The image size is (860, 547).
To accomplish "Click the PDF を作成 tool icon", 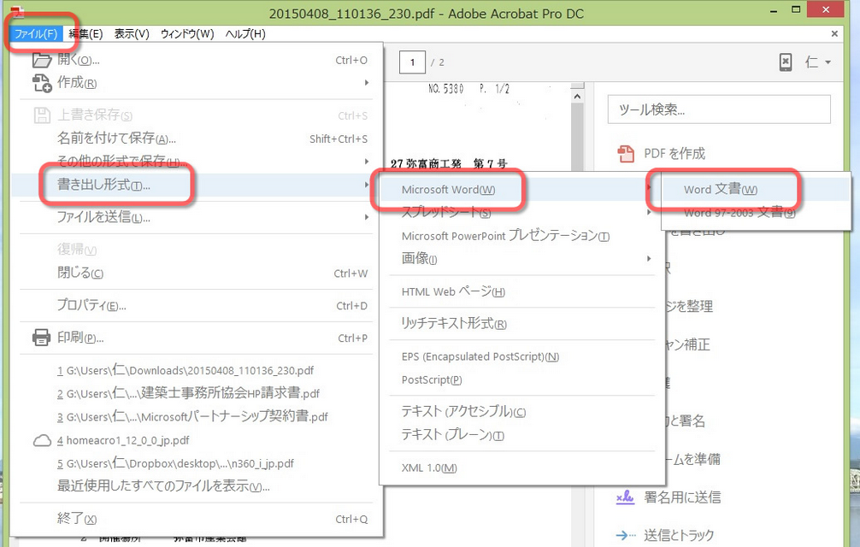I will [x=626, y=154].
